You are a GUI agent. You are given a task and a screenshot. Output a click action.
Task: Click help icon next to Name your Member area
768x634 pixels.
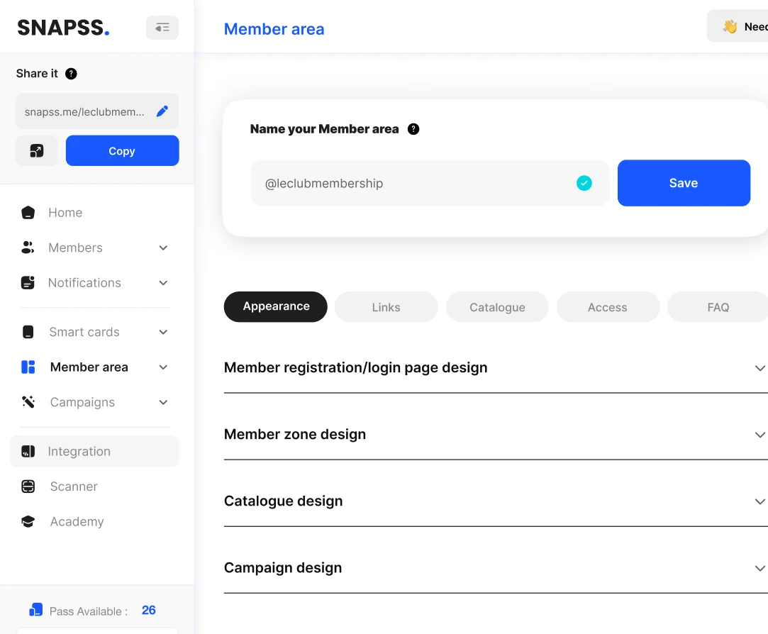coord(413,129)
